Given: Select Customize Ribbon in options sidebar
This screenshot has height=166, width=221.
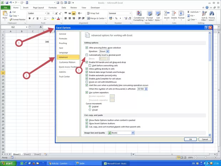Looking at the screenshot, I should [67, 62].
